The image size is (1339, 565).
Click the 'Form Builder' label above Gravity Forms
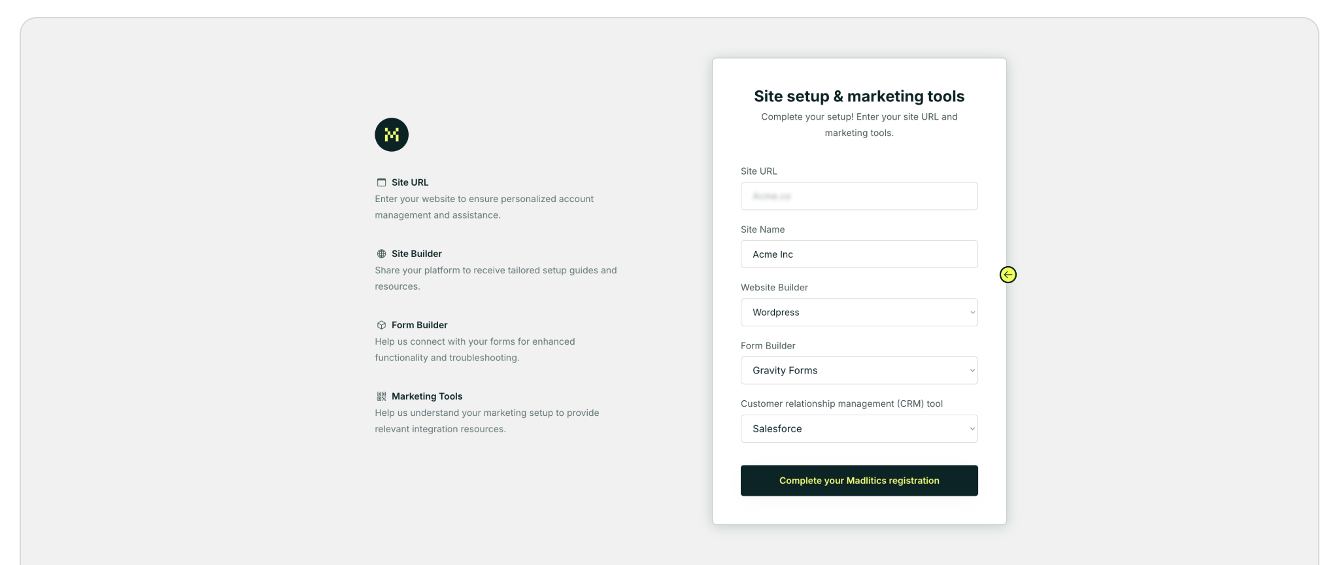768,346
